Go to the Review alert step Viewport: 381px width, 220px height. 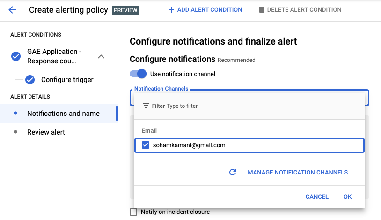(x=46, y=132)
